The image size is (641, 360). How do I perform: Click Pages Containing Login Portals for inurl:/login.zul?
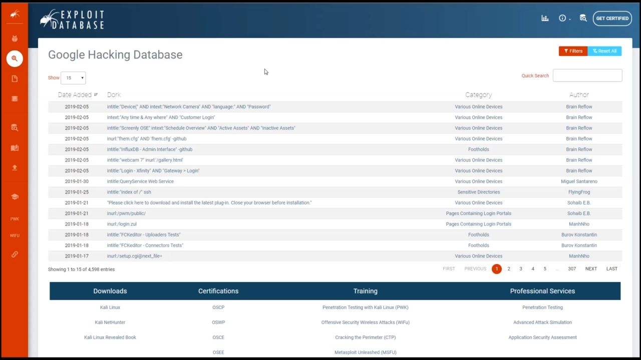[478, 224]
